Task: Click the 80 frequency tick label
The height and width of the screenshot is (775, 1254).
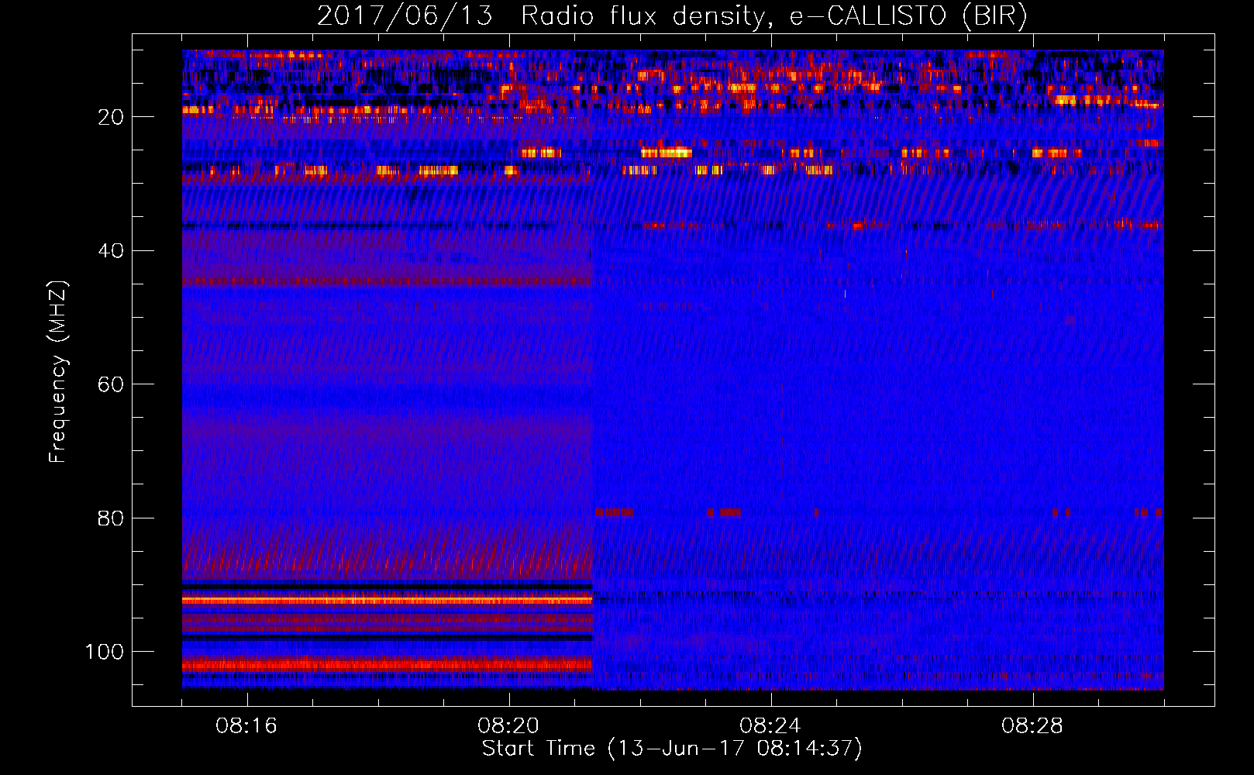Action: 111,518
